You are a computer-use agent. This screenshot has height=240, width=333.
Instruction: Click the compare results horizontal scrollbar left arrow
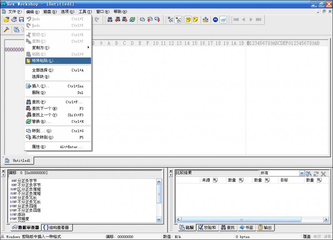click(179, 220)
